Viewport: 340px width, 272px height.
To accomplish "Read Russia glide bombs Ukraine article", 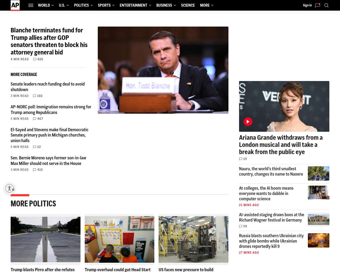I will 271,241.
